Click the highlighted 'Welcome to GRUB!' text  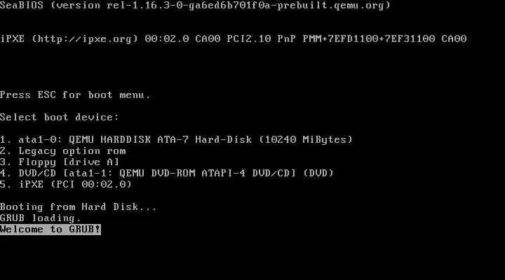(x=50, y=229)
